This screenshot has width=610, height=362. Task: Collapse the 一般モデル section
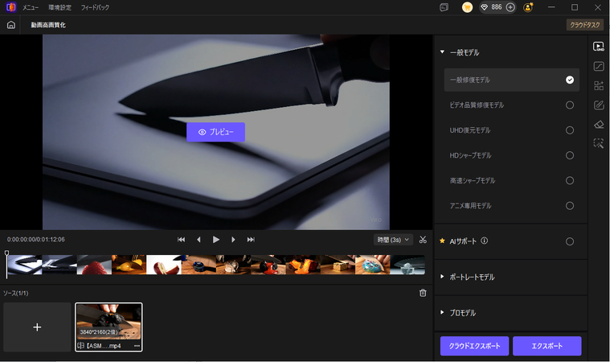coord(442,52)
